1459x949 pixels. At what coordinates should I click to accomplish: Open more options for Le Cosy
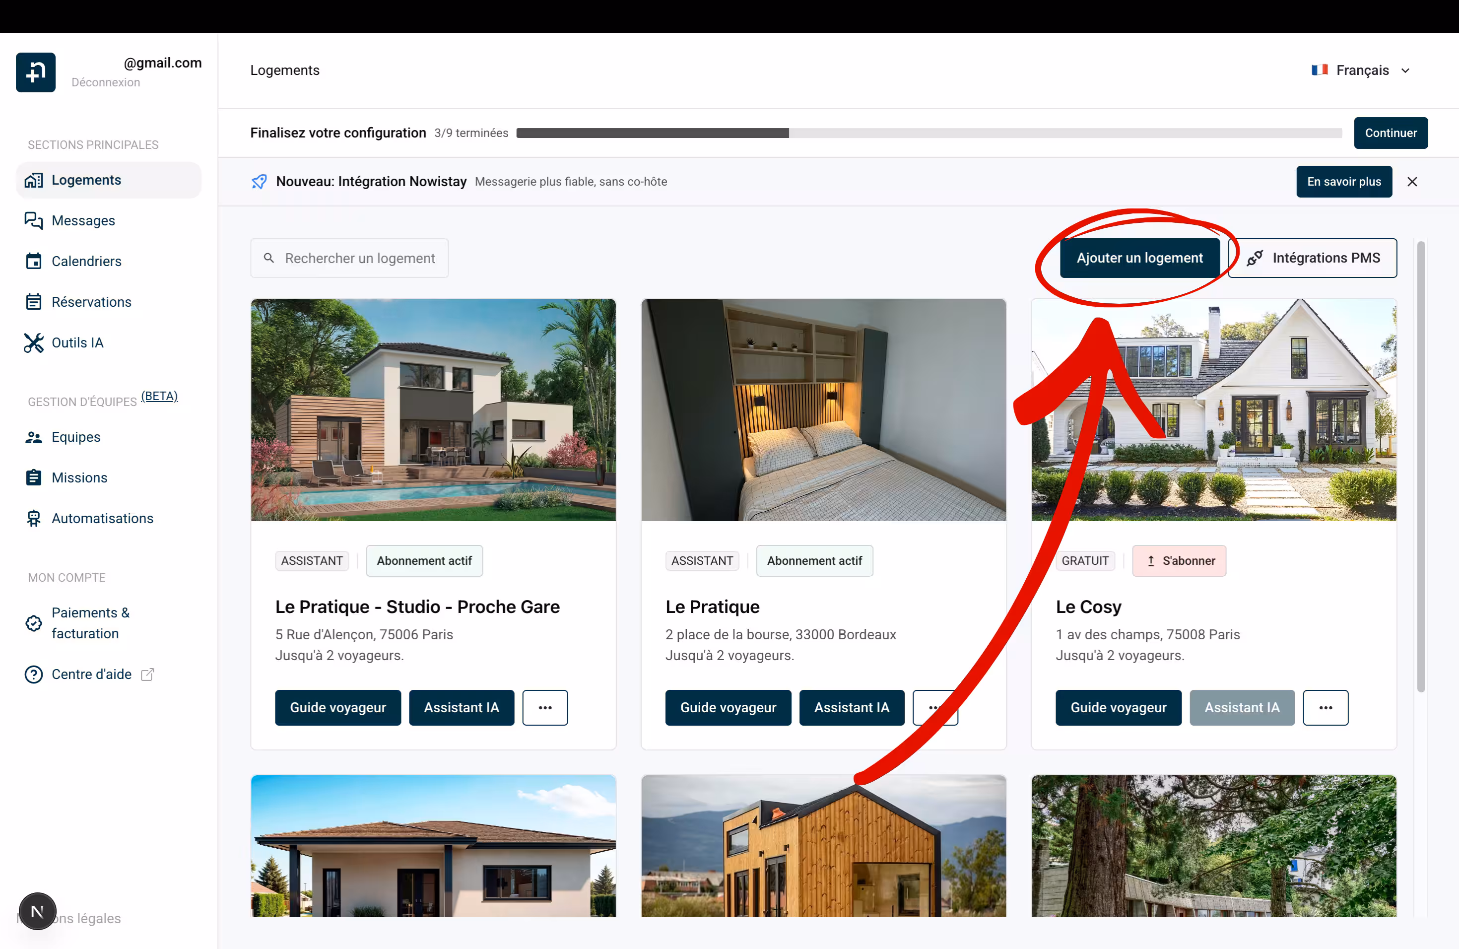point(1326,707)
